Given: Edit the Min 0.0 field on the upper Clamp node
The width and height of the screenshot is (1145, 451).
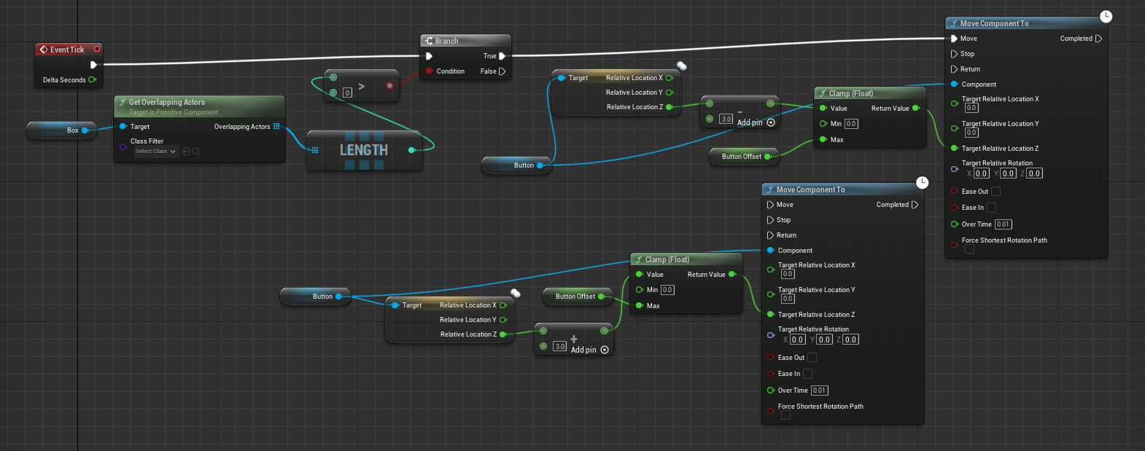Looking at the screenshot, I should tap(851, 124).
